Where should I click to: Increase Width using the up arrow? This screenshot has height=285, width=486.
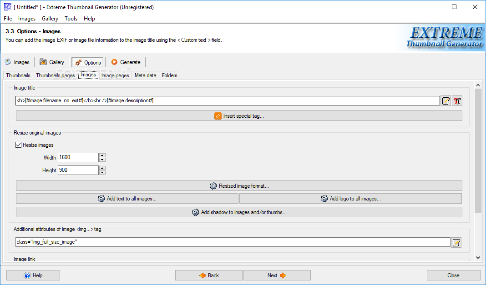point(102,155)
